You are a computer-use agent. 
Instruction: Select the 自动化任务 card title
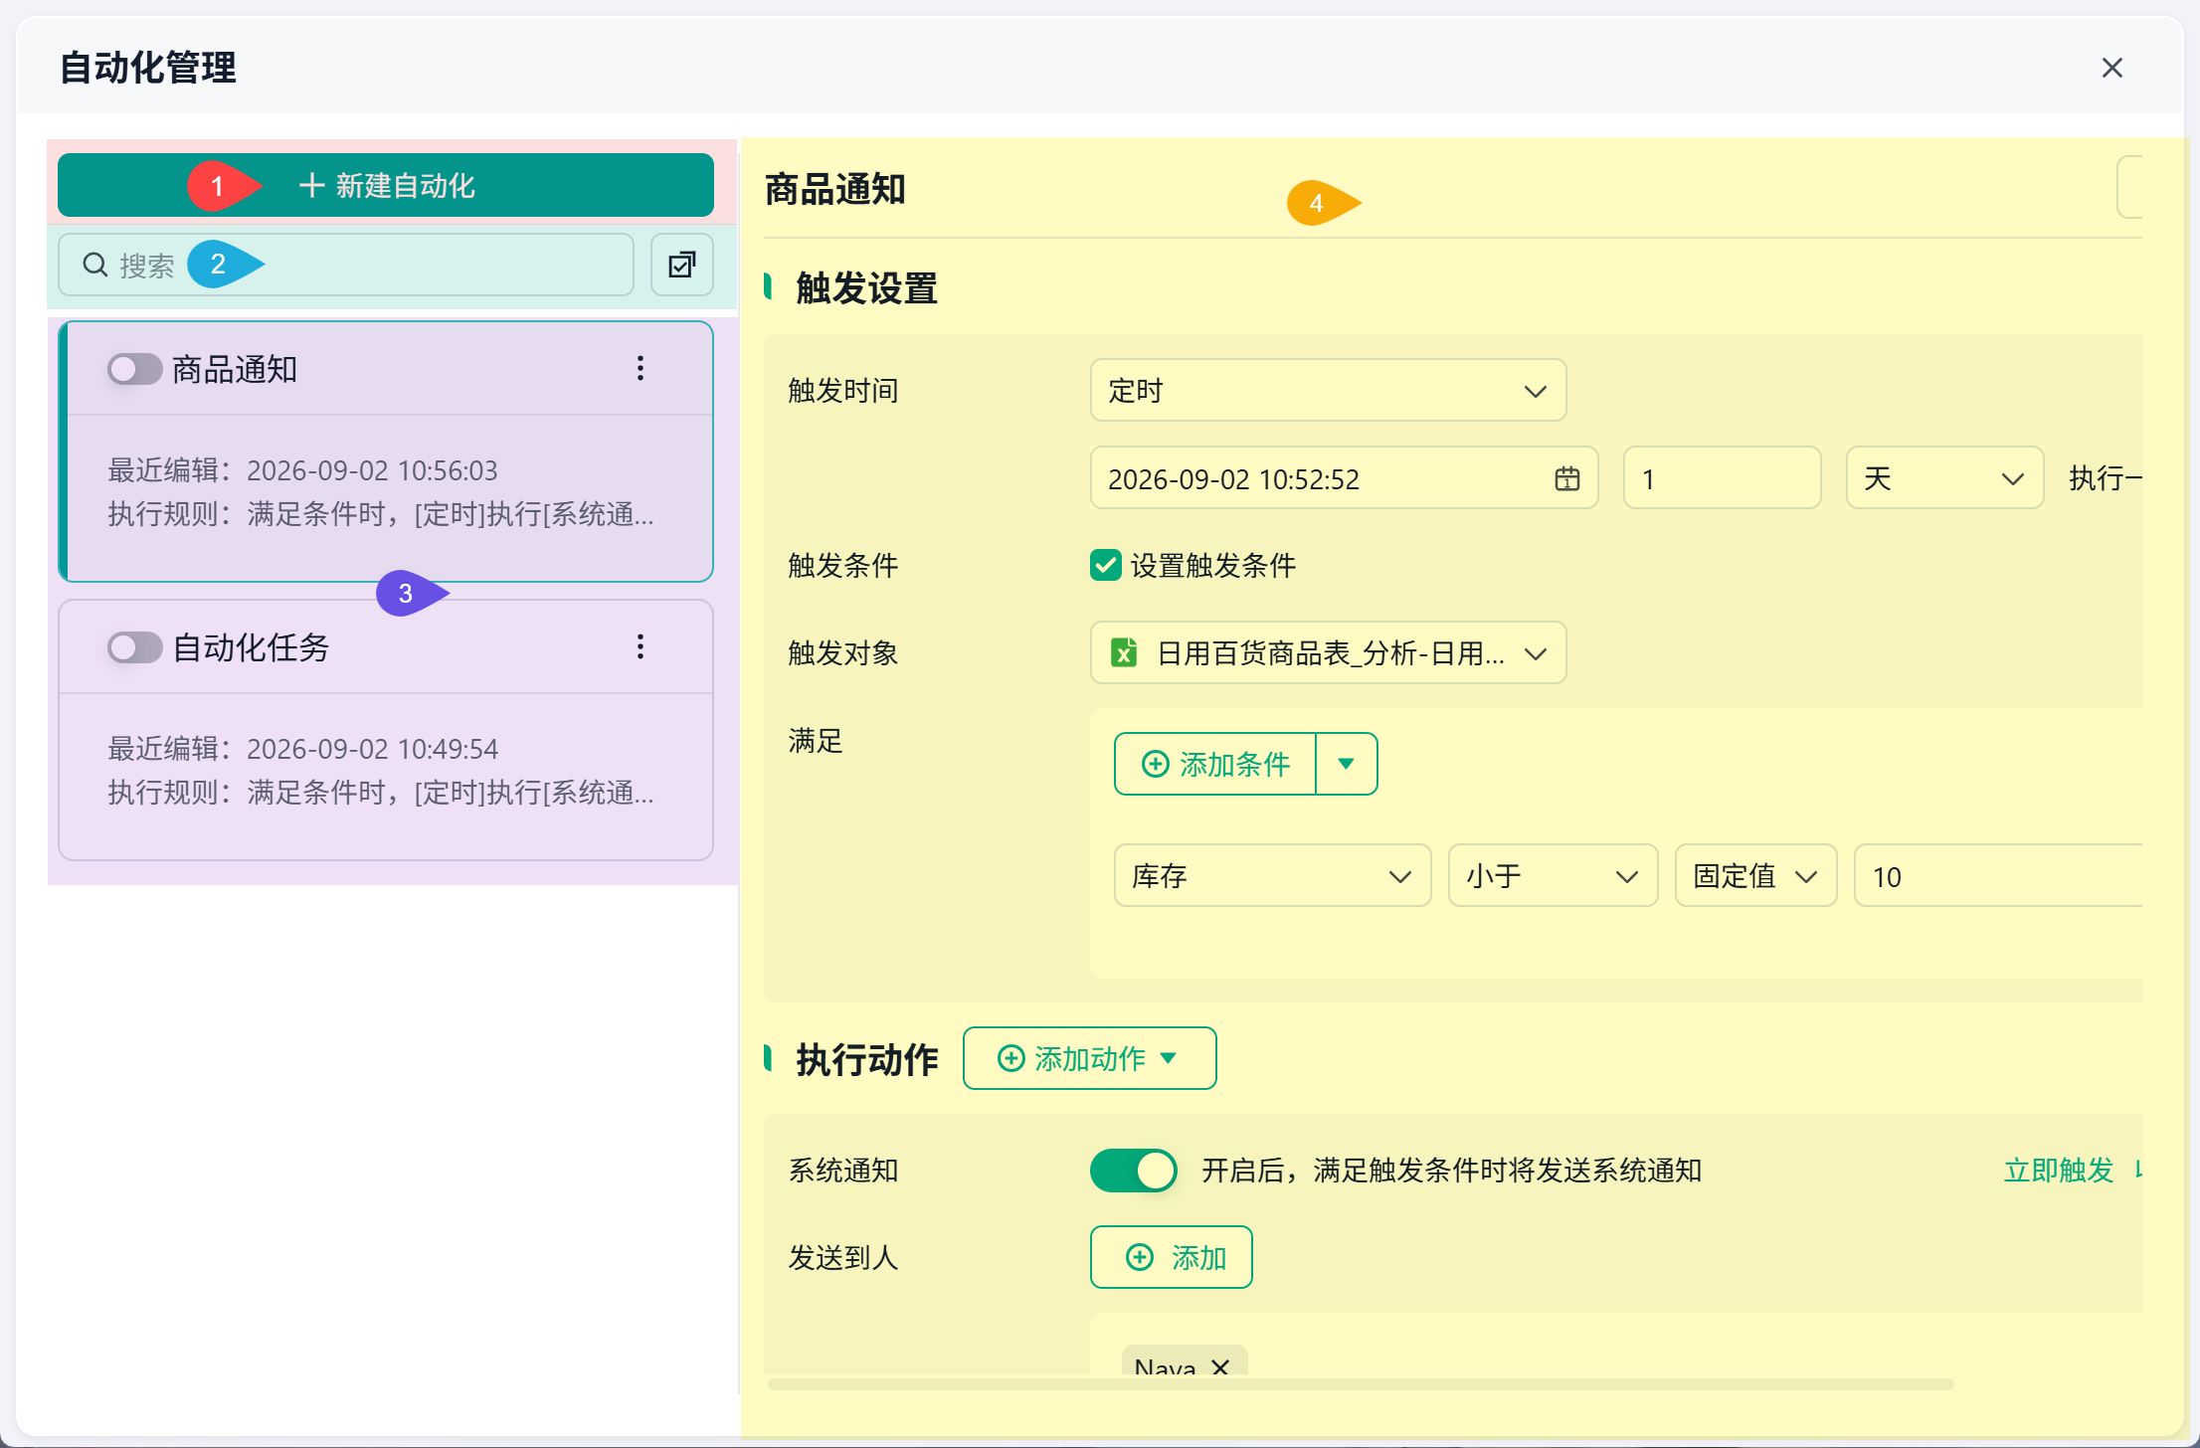[251, 647]
